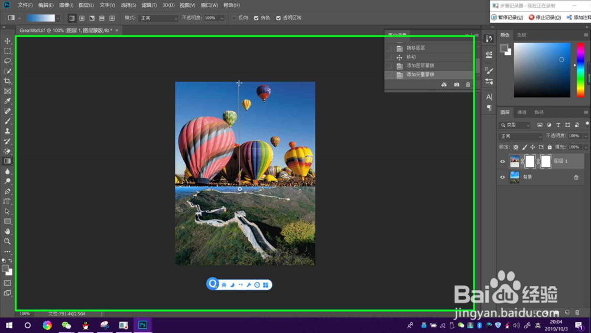This screenshot has height=333, width=591.
Task: Select the Gradient tool in toolbox
Action: click(7, 161)
